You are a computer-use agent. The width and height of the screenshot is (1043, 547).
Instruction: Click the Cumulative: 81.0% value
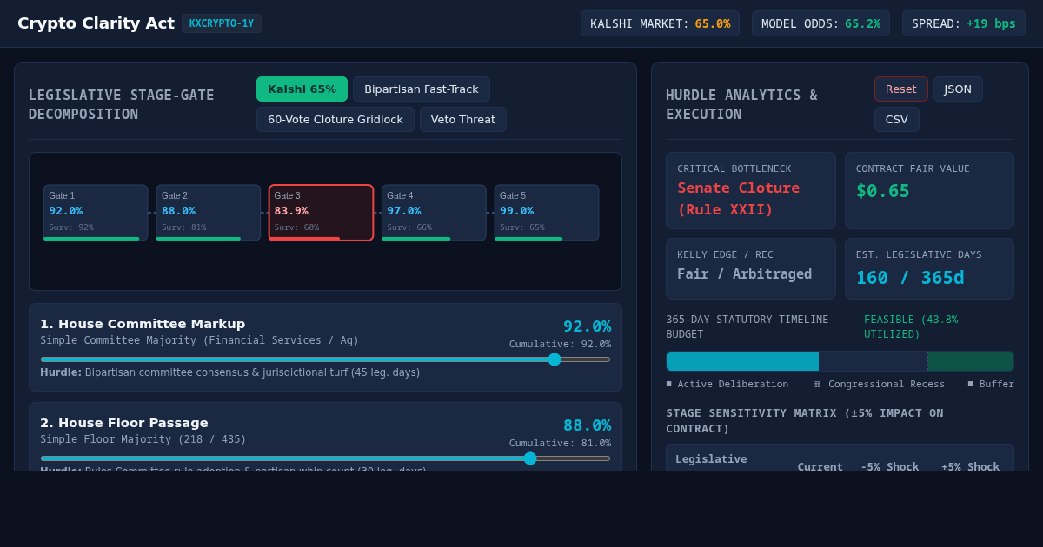560,443
